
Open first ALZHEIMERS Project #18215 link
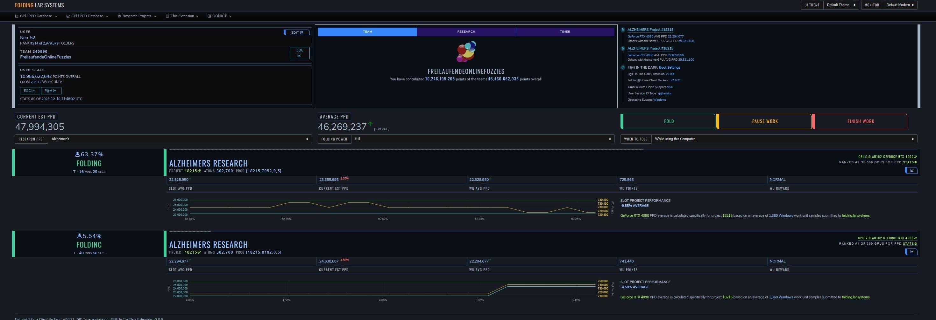(x=650, y=30)
